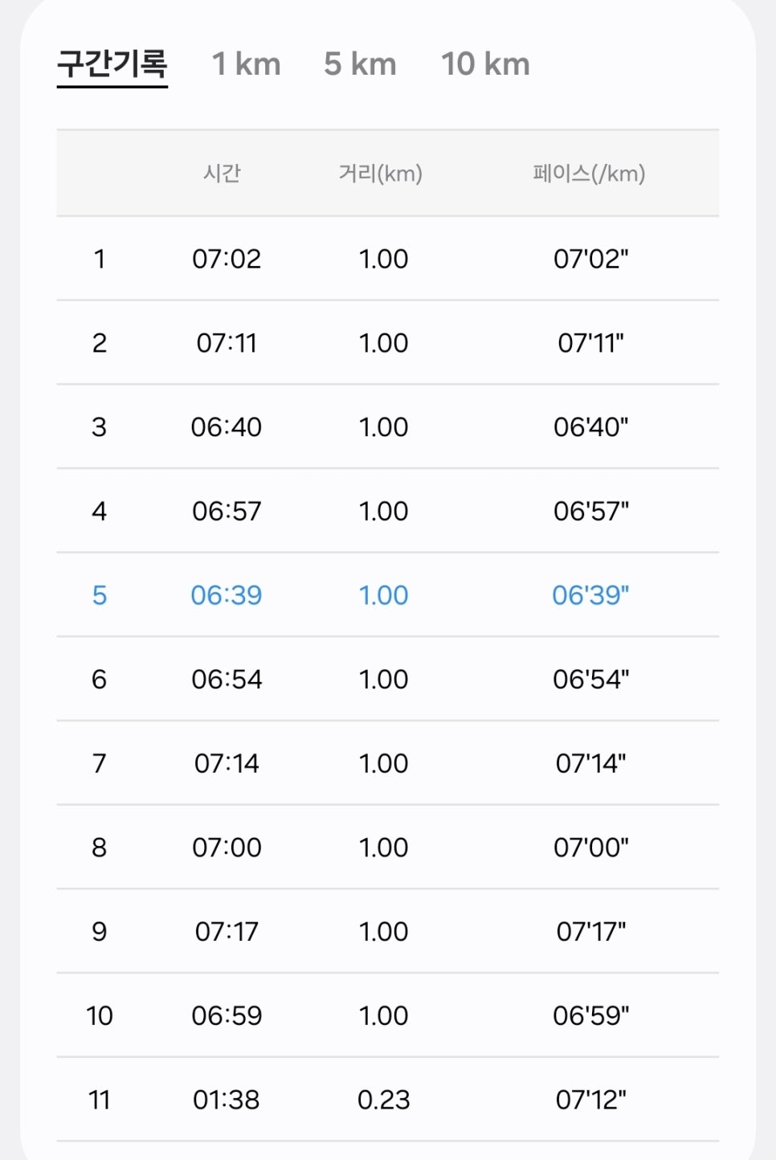
Task: Click the 시간 column header
Action: click(x=222, y=174)
